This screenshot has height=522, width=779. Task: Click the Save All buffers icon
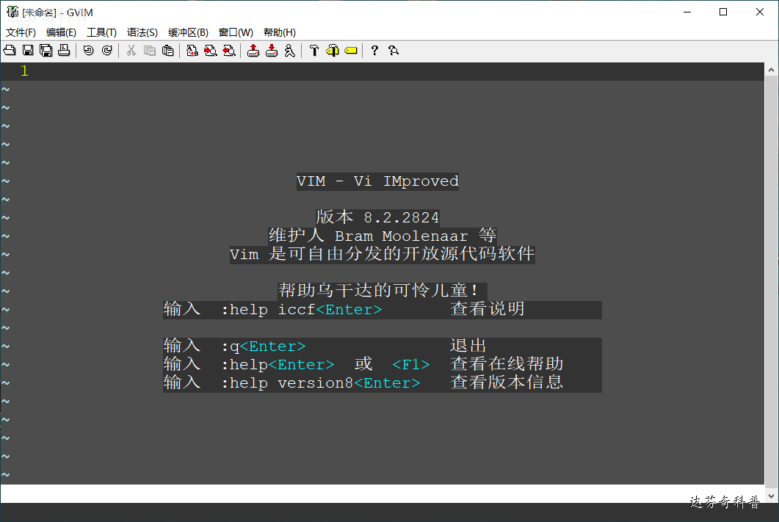pos(46,50)
